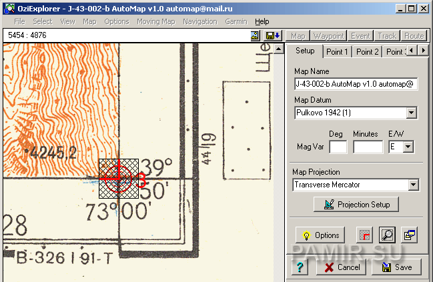
Task: Open the E/W magnetic variation dropdown
Action: pyautogui.click(x=408, y=147)
